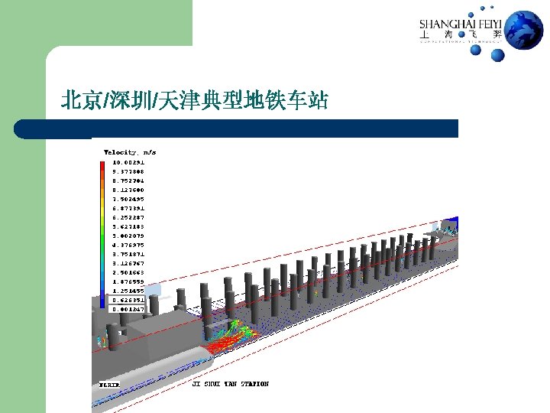Click the SHANGHAI FEIYI company name text

click(461, 24)
